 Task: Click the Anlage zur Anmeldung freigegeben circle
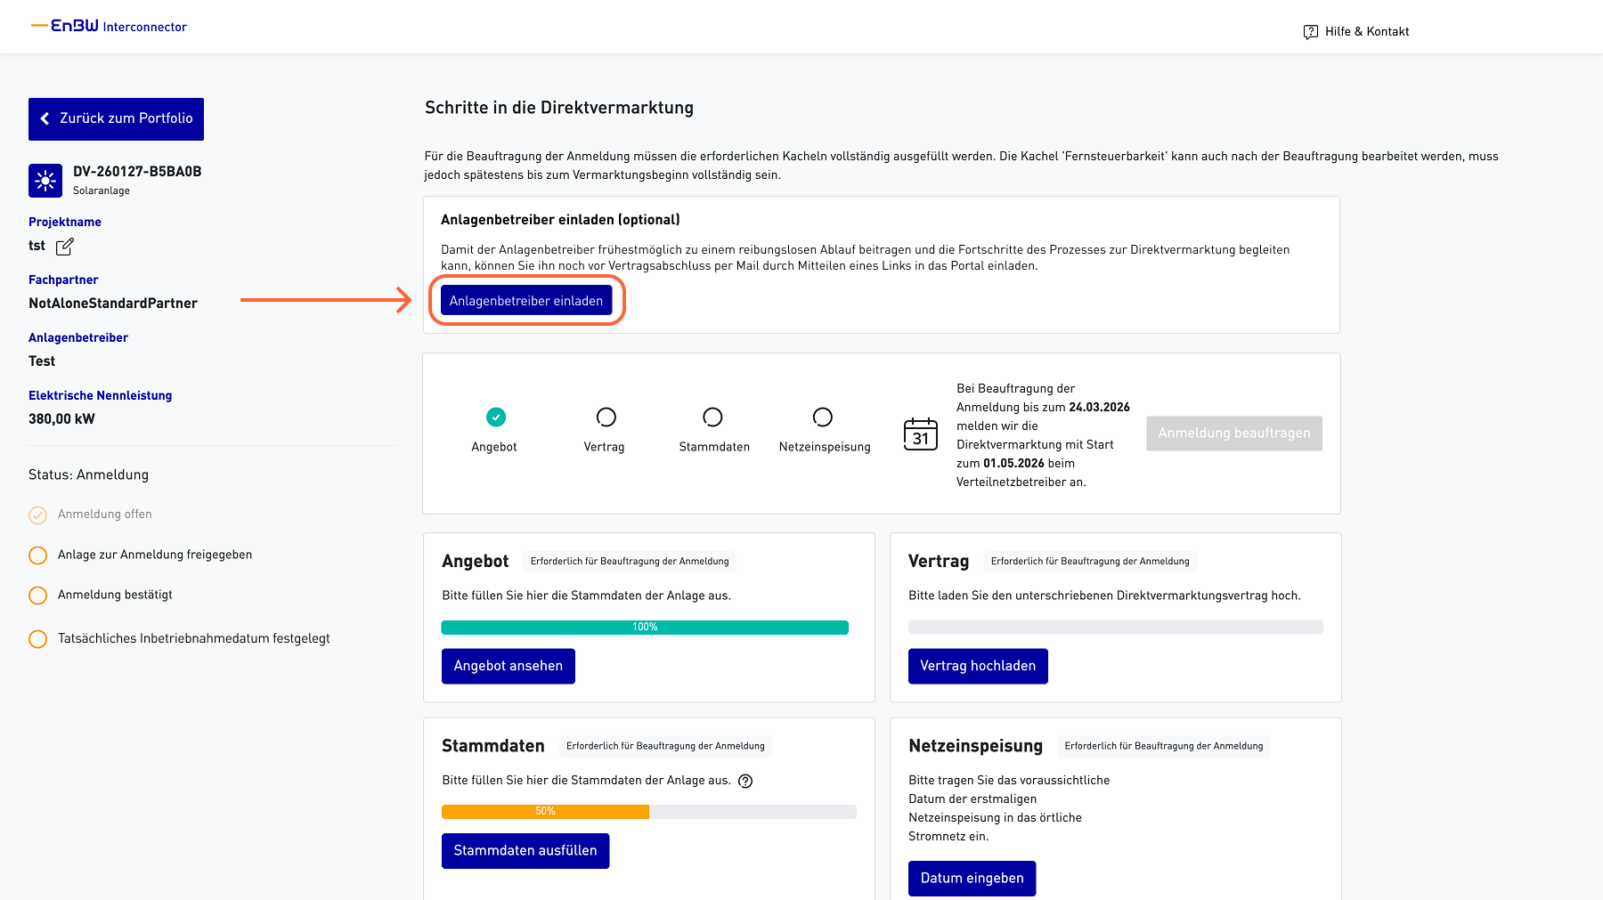pyautogui.click(x=37, y=555)
